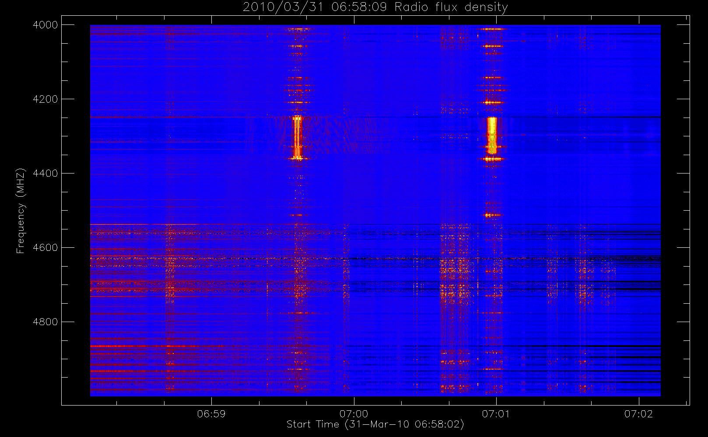
Task: Click the 06:59 time tick label
Action: (x=211, y=414)
